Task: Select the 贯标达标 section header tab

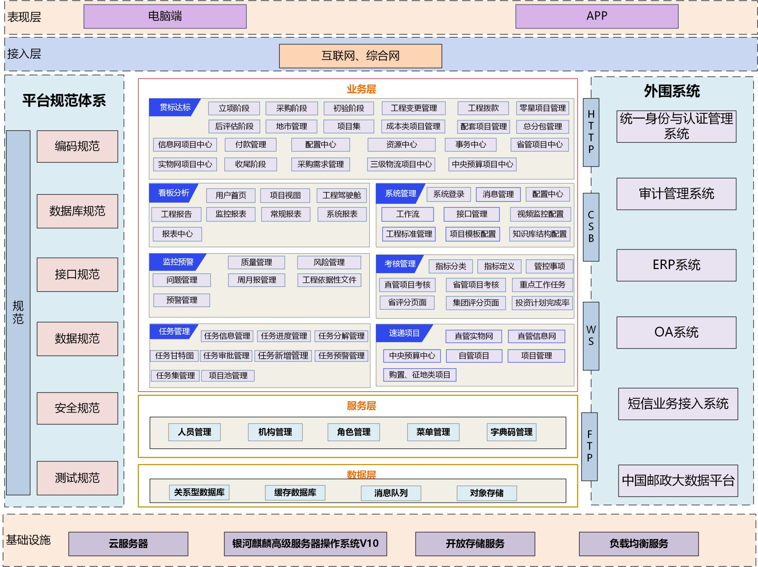Action: (174, 107)
